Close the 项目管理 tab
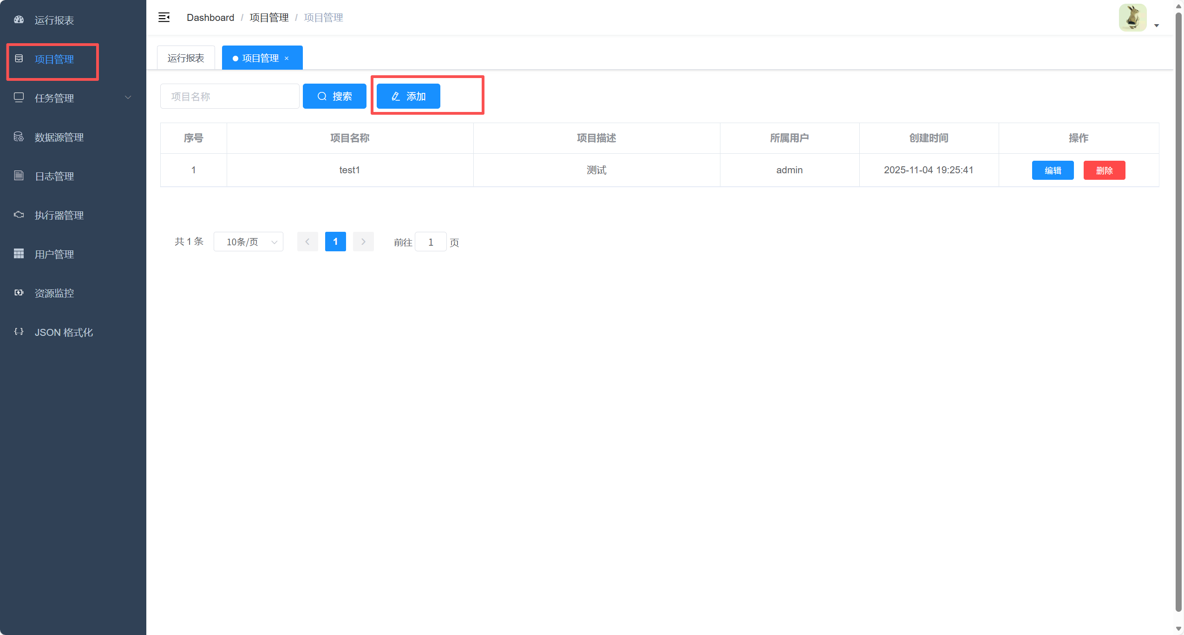Screen dimensions: 1184x635 click(287, 58)
